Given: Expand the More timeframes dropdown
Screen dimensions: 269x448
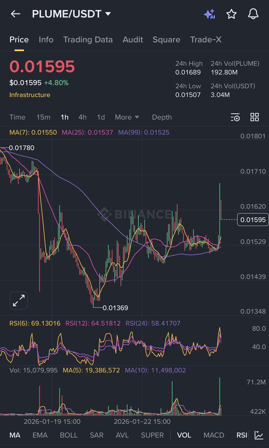Looking at the screenshot, I should point(127,117).
